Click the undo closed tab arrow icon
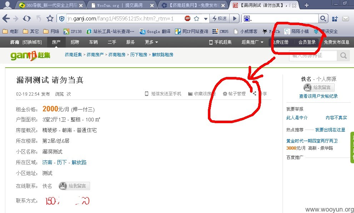354x213 pixels. pos(39,19)
